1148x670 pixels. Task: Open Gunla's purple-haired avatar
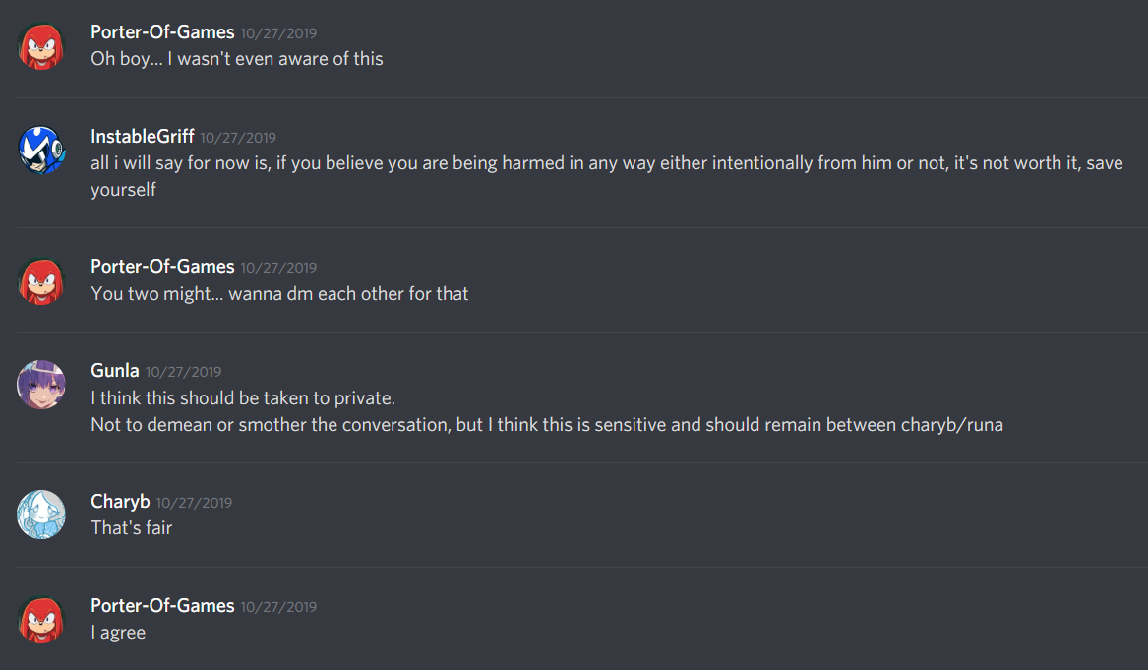[x=41, y=385]
